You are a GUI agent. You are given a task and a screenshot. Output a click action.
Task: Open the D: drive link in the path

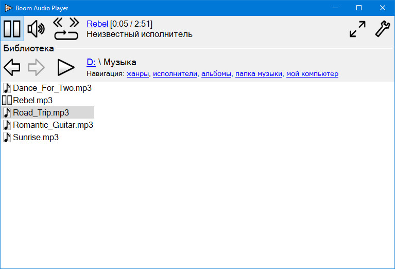(x=91, y=62)
